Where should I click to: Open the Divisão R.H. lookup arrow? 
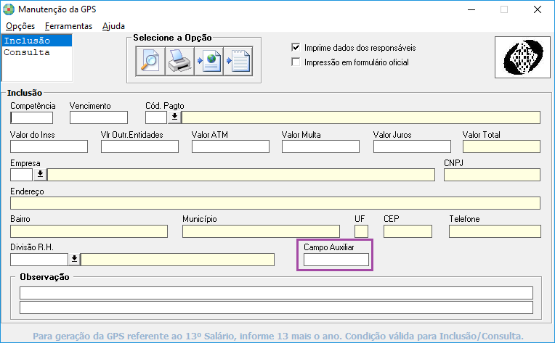point(74,260)
